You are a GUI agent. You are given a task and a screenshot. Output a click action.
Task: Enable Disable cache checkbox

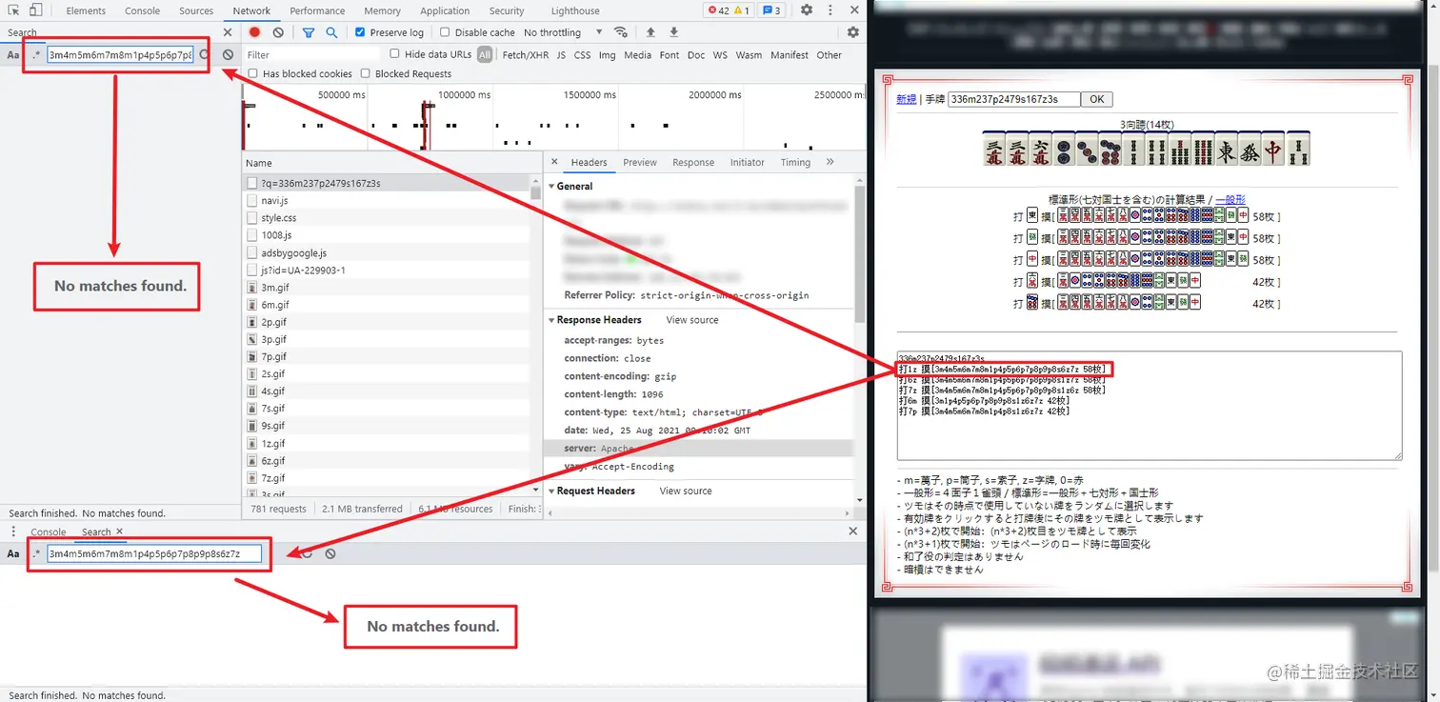click(x=445, y=32)
